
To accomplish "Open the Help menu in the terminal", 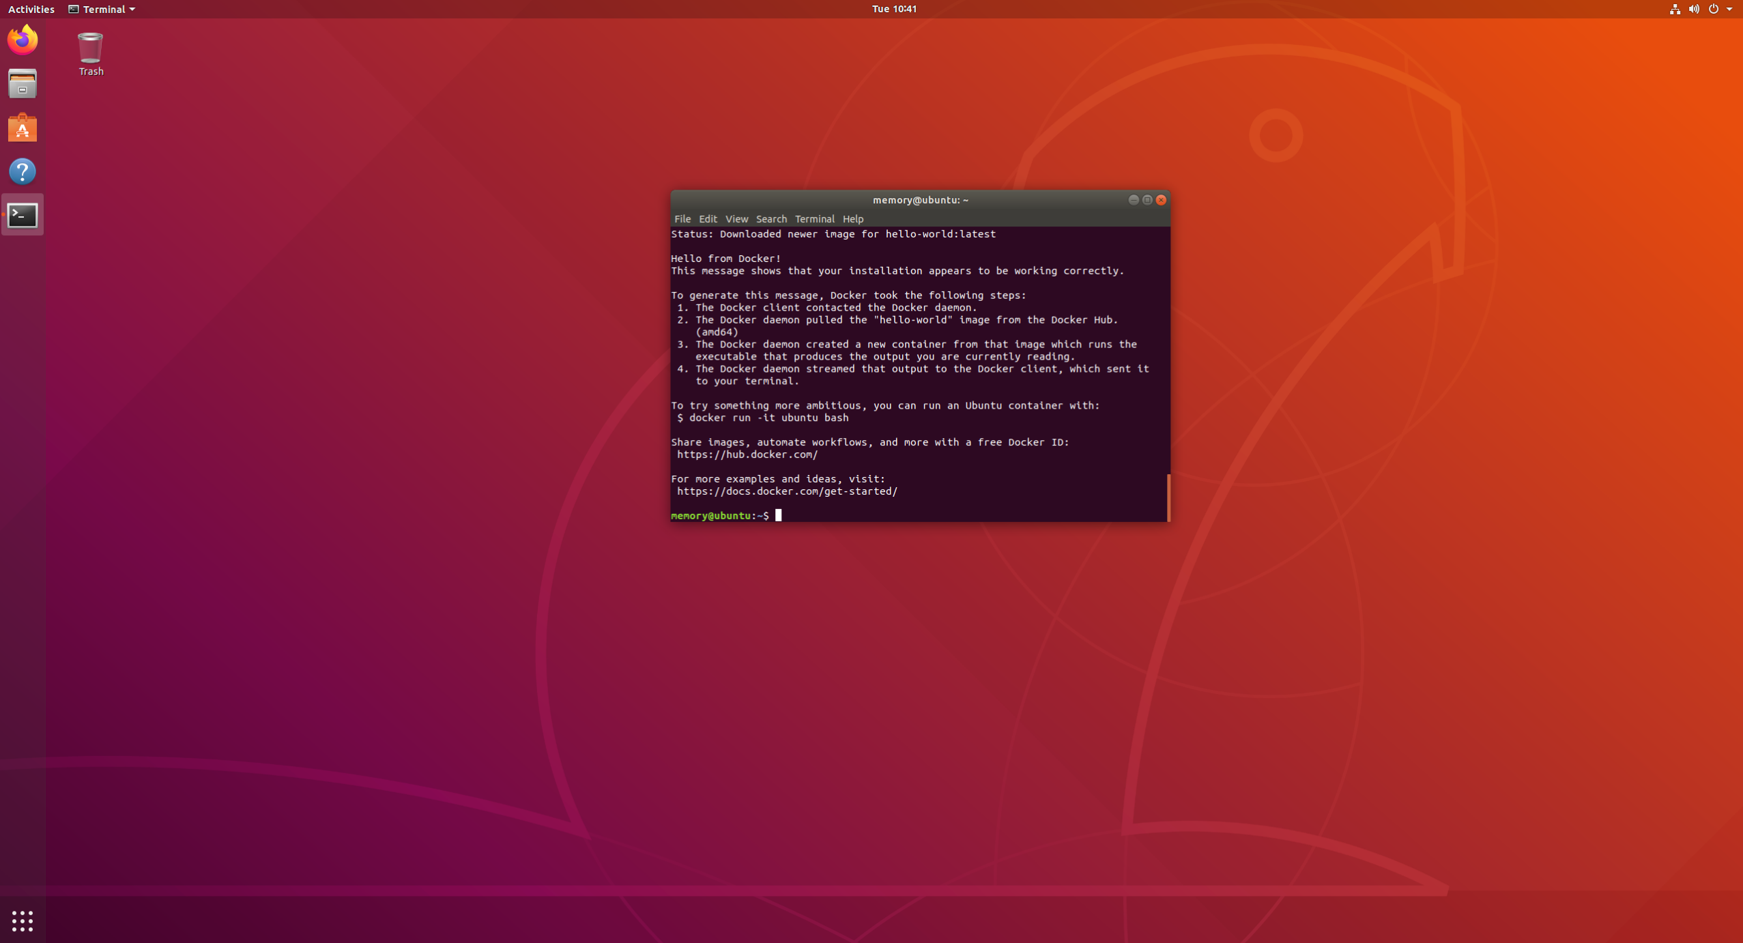I will point(853,219).
